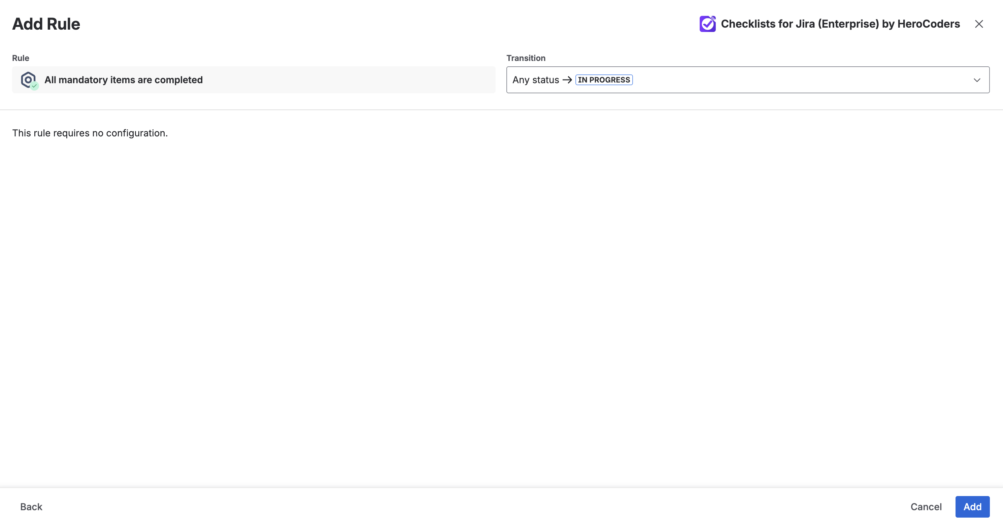The width and height of the screenshot is (1003, 524).
Task: Click the Cancel button
Action: tap(926, 506)
